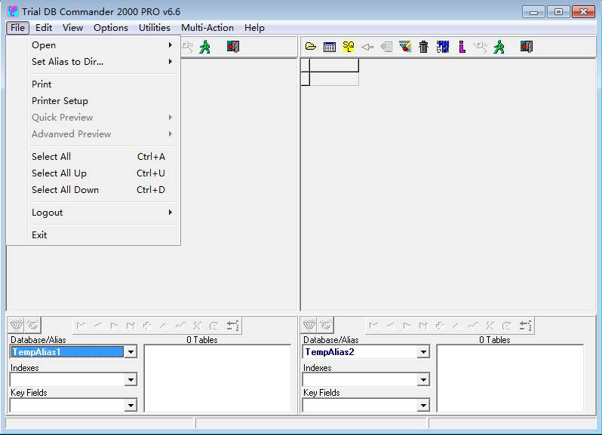Choose Exit from the File menu

point(102,234)
